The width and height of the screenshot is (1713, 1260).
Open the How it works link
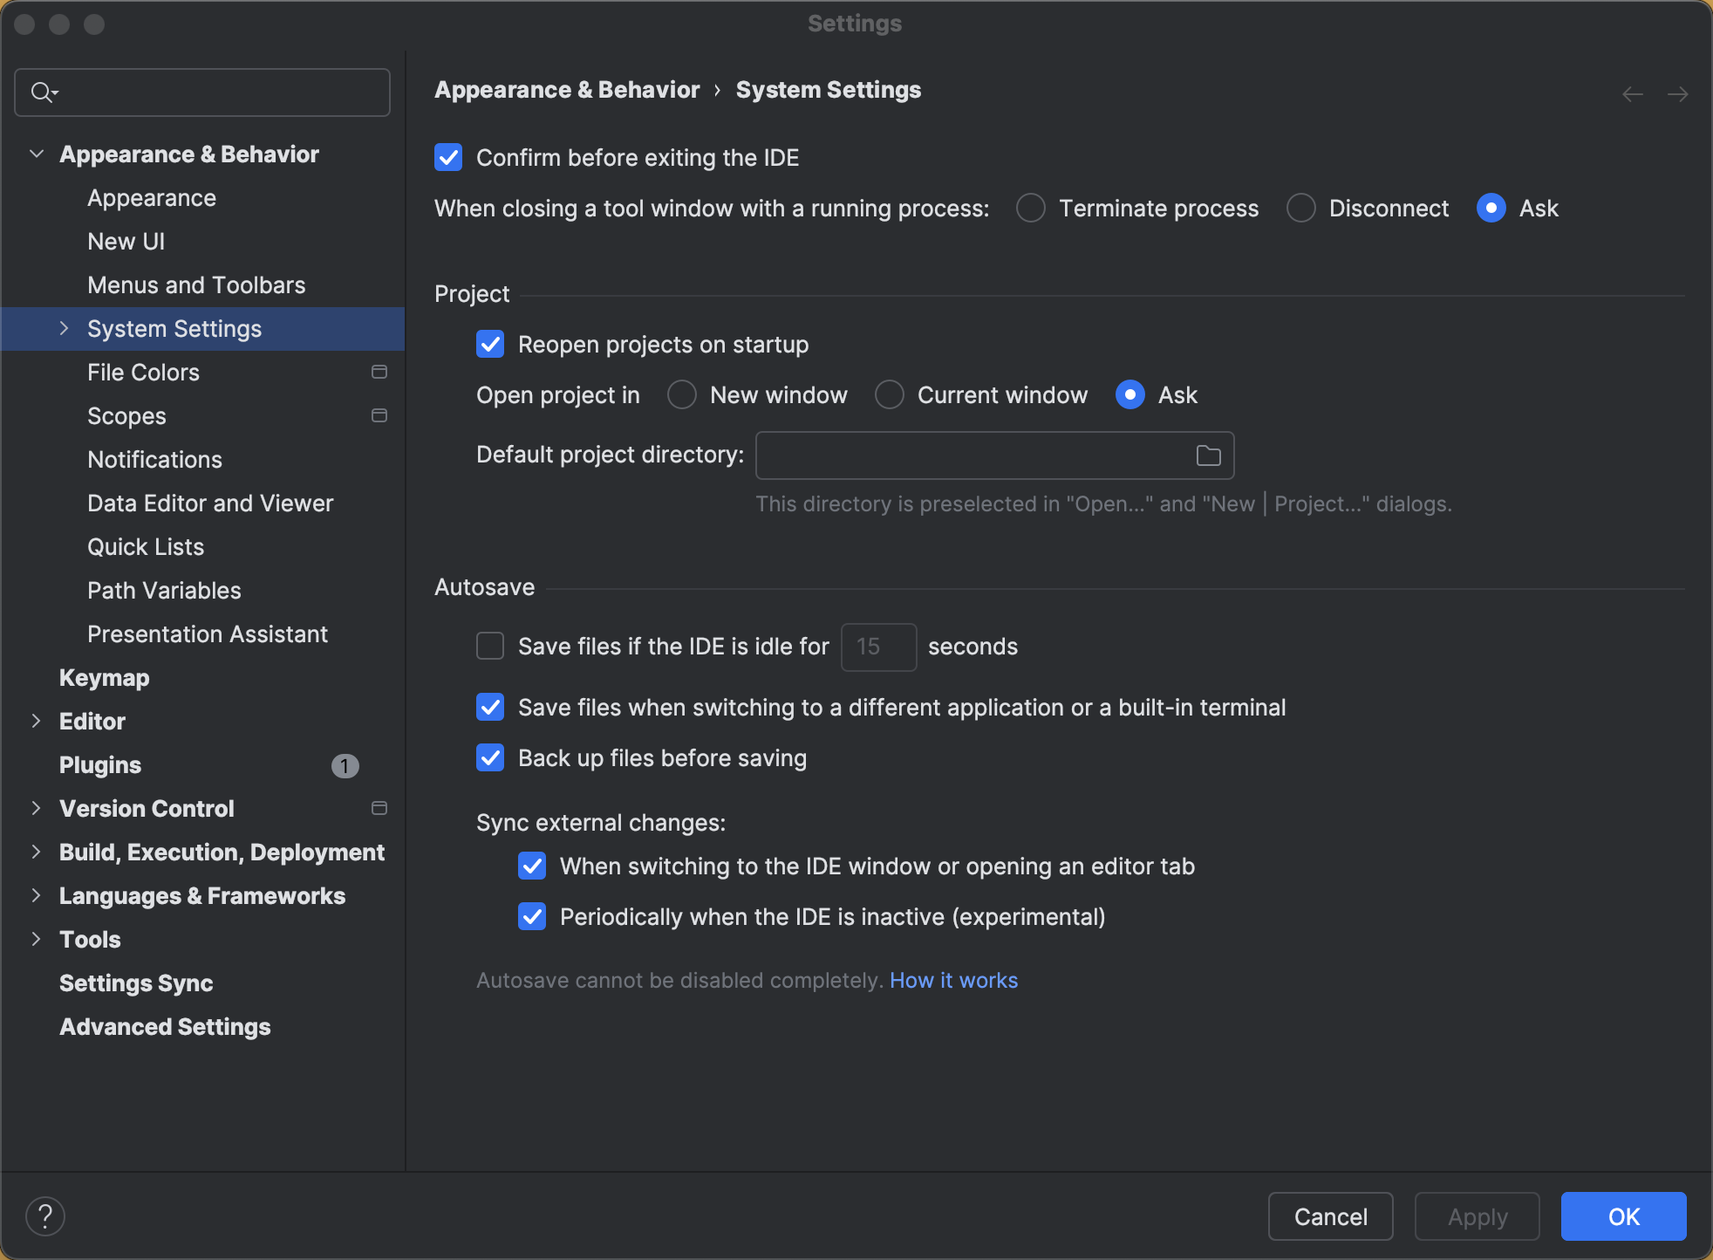point(952,980)
